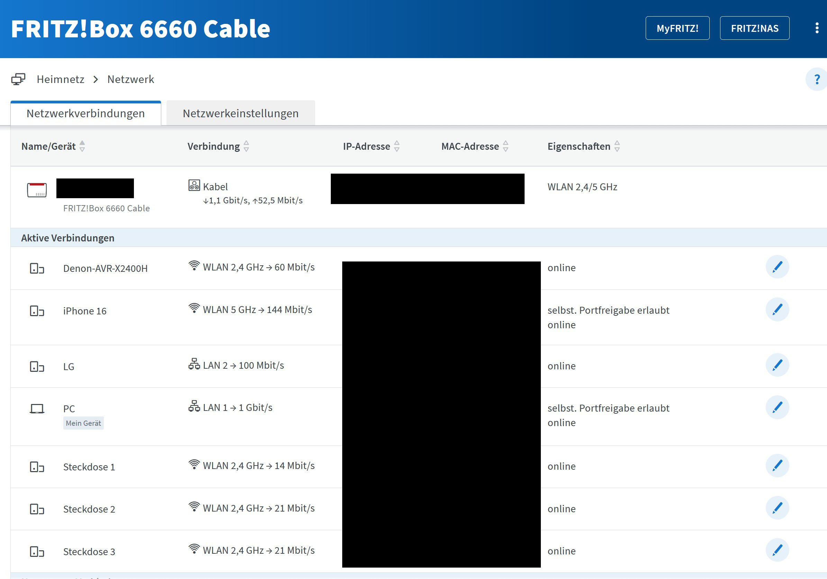
Task: Sort the table by Name/Gerät column
Action: pos(53,146)
